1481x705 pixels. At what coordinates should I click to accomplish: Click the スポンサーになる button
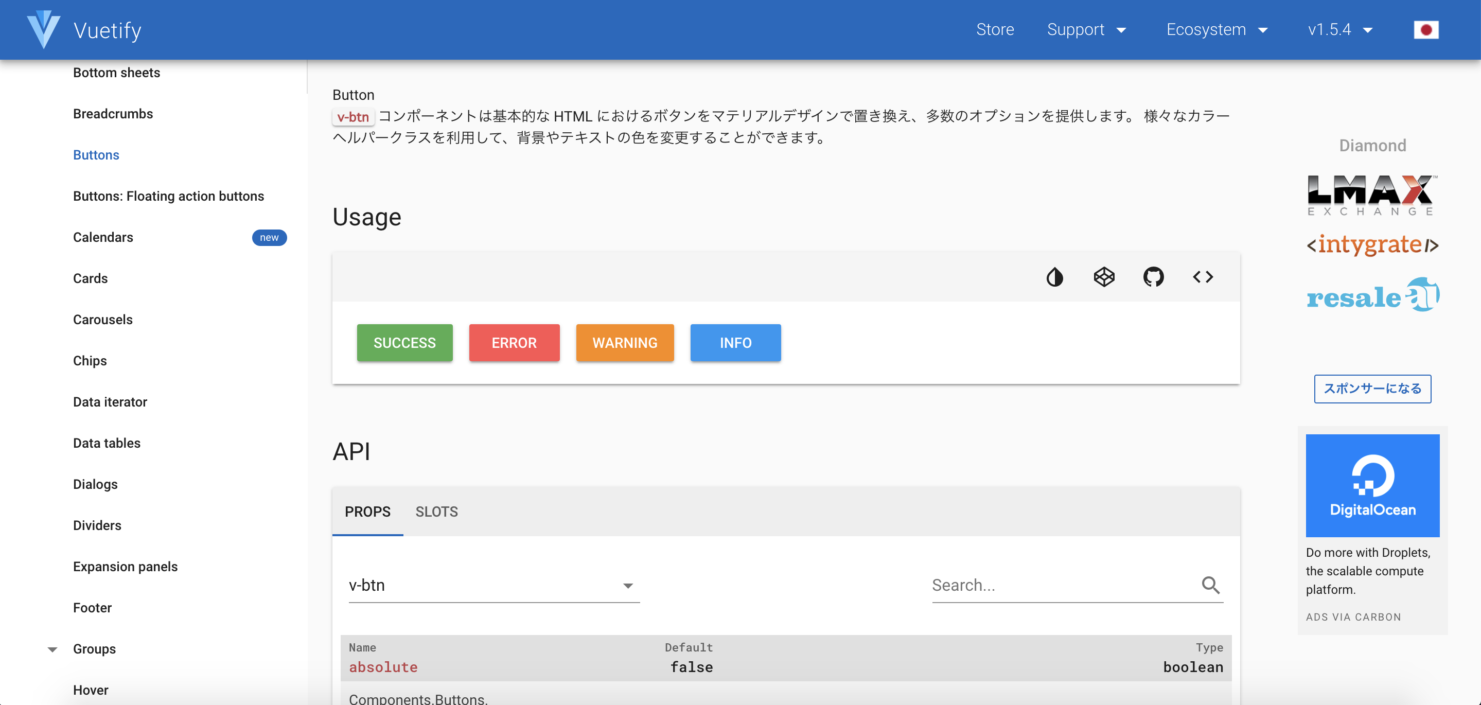1372,389
